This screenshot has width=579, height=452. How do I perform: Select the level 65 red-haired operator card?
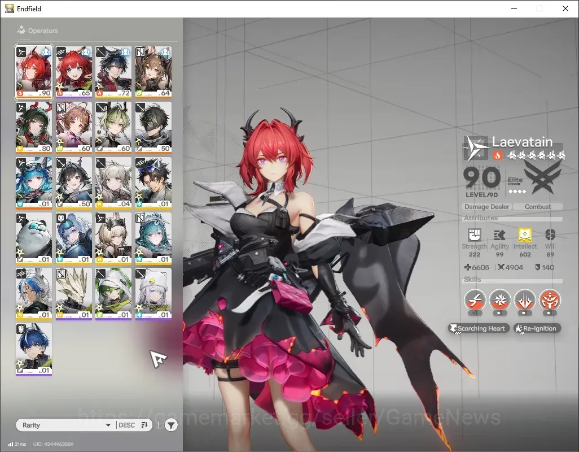pyautogui.click(x=74, y=72)
